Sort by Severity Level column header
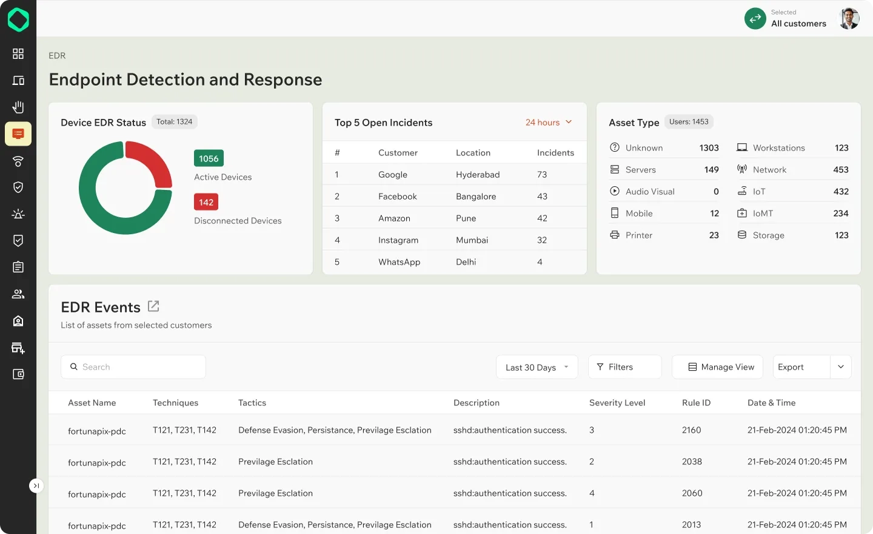This screenshot has width=873, height=534. (x=617, y=402)
